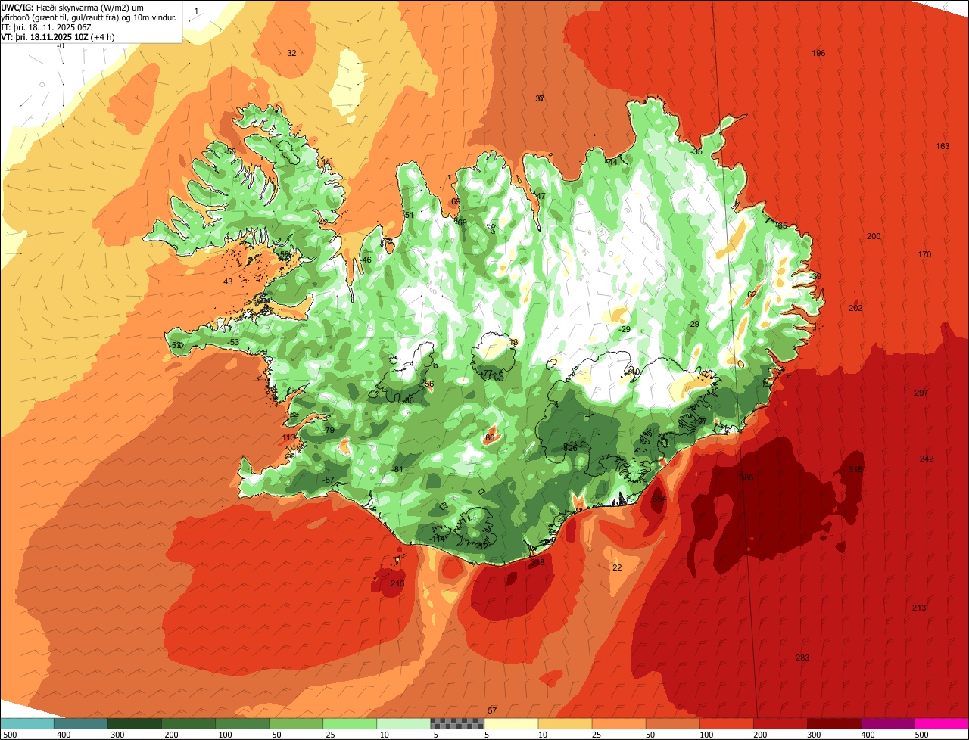The width and height of the screenshot is (969, 740).
Task: Click the valid time line 'VT: þri. 18.11.2025 10Z (+4 h)'
Action: click(x=58, y=36)
